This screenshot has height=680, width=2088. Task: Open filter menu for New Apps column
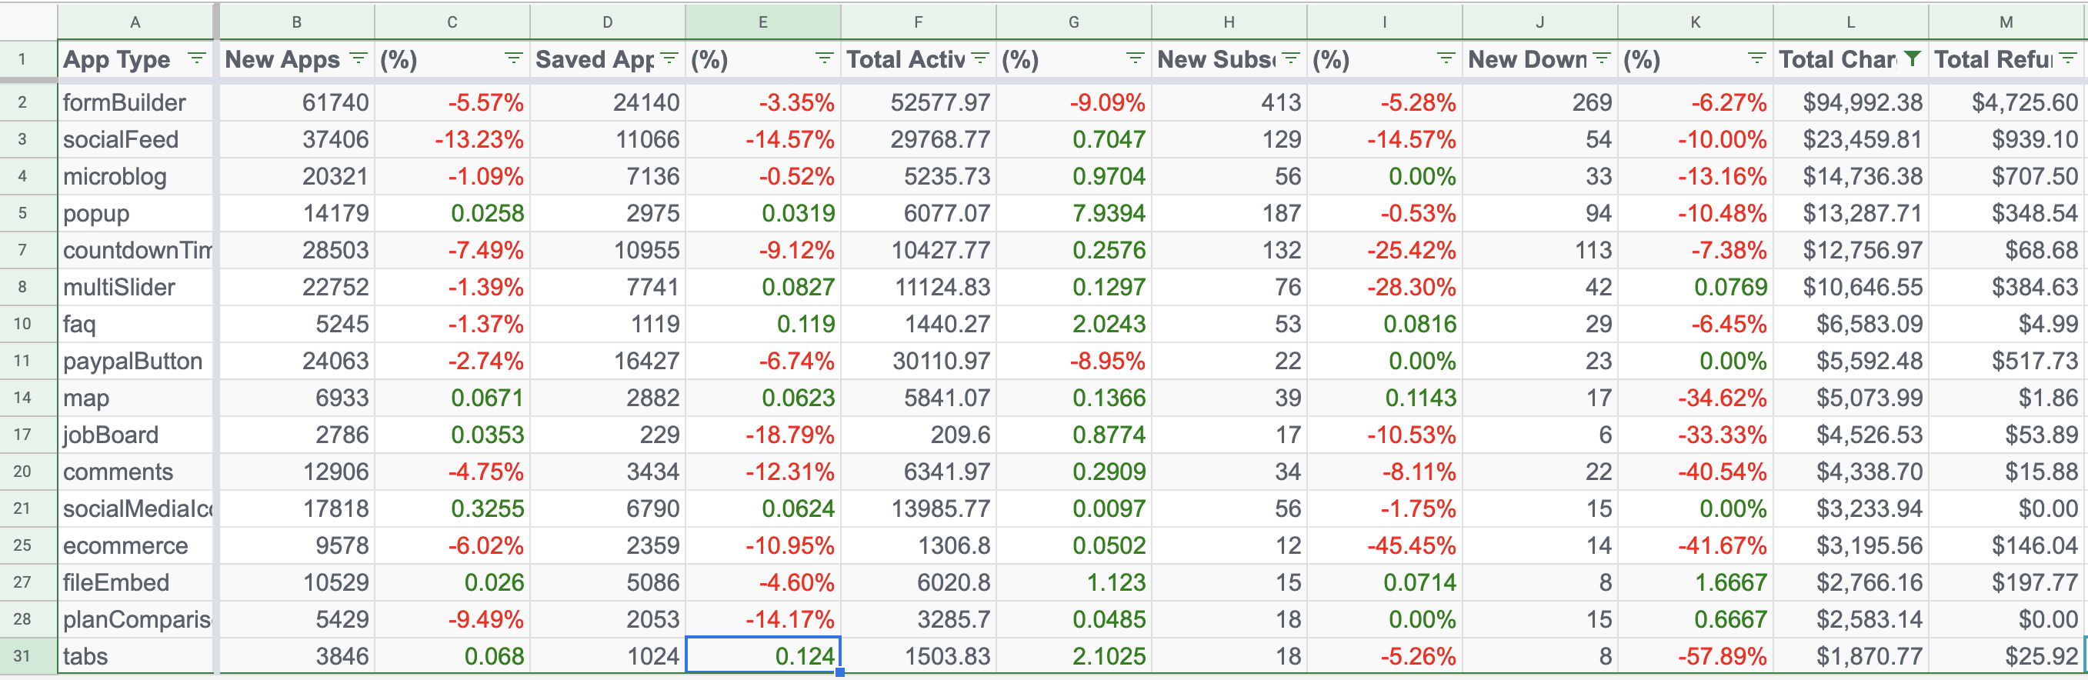click(x=359, y=58)
